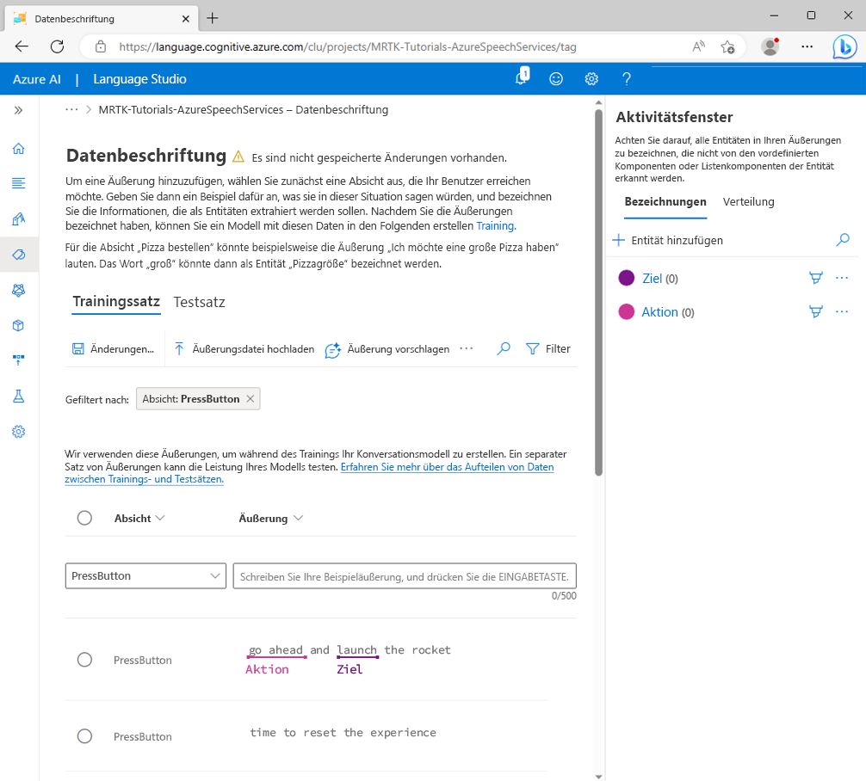Open the deploying model sidebar icon
Viewport: 866px width, 781px height.
pos(18,360)
